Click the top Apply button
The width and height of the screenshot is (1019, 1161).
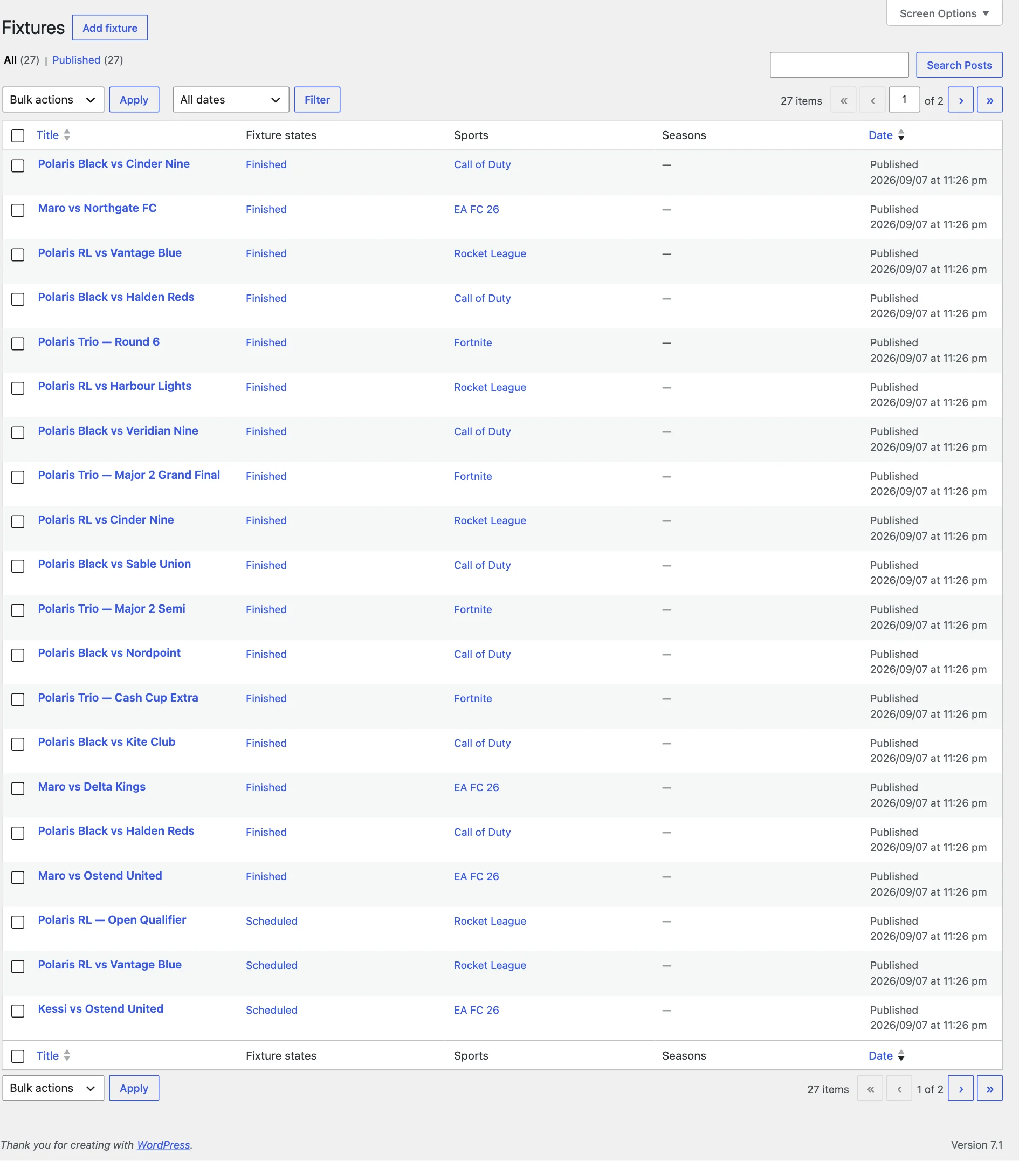pyautogui.click(x=134, y=100)
